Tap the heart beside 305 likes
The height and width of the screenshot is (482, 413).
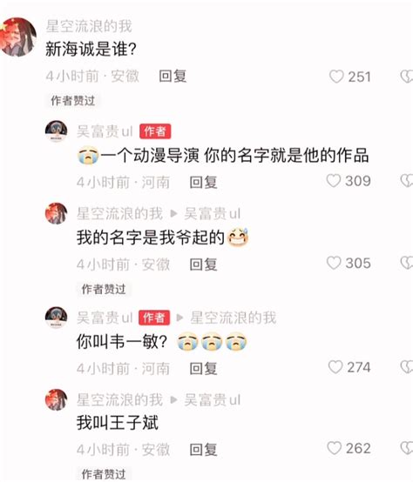(334, 263)
